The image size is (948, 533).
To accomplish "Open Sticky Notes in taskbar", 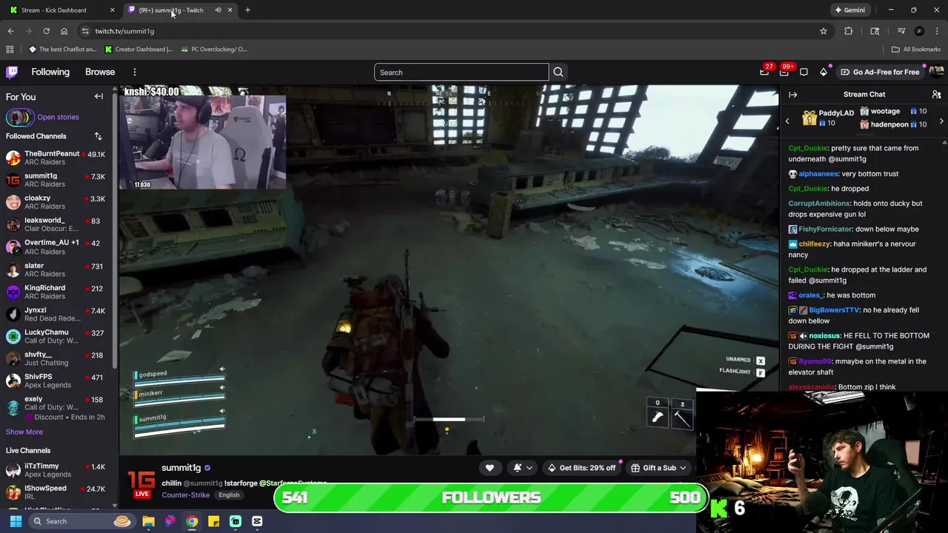I will (x=213, y=521).
